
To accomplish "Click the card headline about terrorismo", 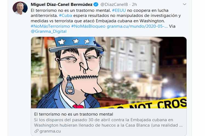I will (x=74, y=114).
